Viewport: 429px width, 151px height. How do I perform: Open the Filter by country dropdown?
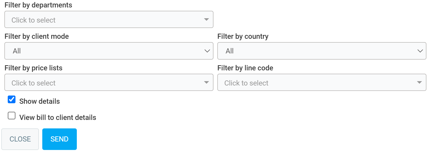pyautogui.click(x=317, y=51)
